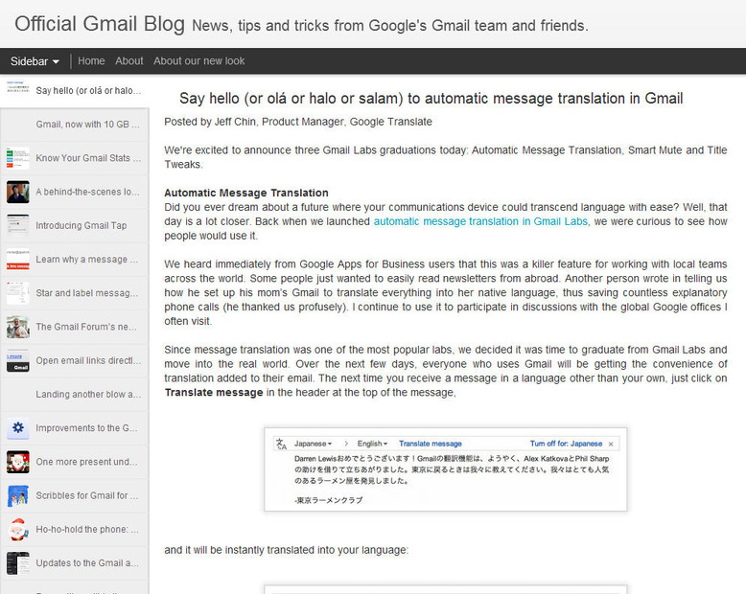This screenshot has height=594, width=746.
Task: Open the 'Scribbles for Gmail for' sidebar post
Action: (x=74, y=495)
